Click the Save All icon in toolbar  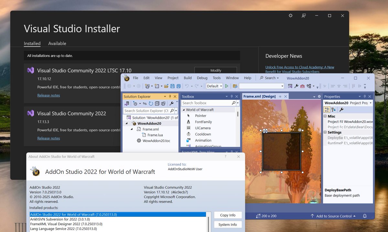pyautogui.click(x=178, y=86)
